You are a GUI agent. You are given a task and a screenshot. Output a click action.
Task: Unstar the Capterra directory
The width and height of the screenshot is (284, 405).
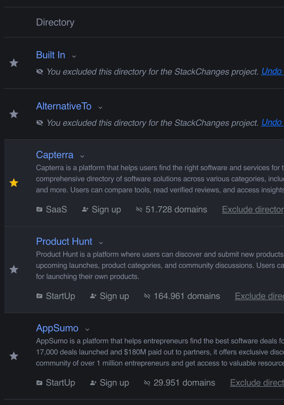[14, 183]
